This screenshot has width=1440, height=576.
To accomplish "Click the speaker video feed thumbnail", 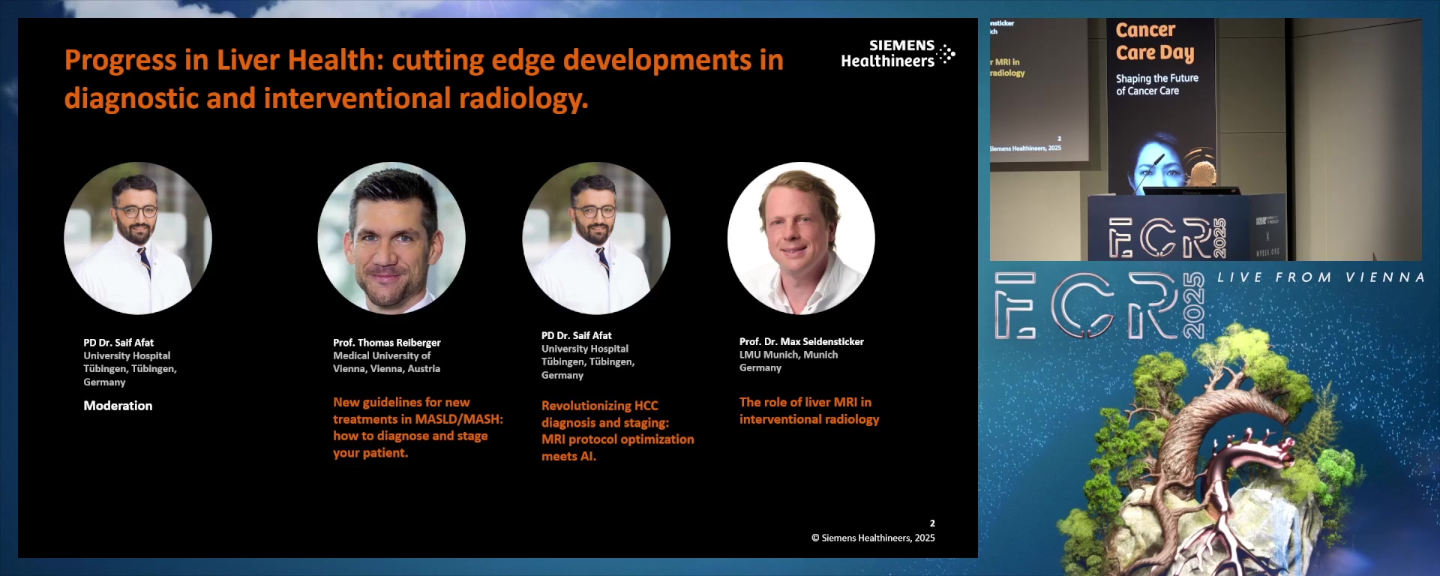I will tap(1205, 139).
